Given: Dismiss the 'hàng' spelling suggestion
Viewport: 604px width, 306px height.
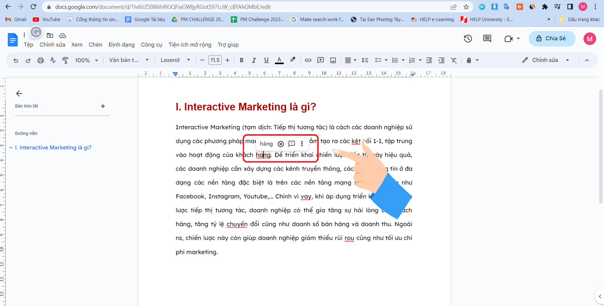Looking at the screenshot, I should (281, 144).
